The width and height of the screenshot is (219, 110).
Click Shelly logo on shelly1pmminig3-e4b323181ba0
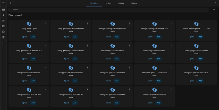coord(196,24)
